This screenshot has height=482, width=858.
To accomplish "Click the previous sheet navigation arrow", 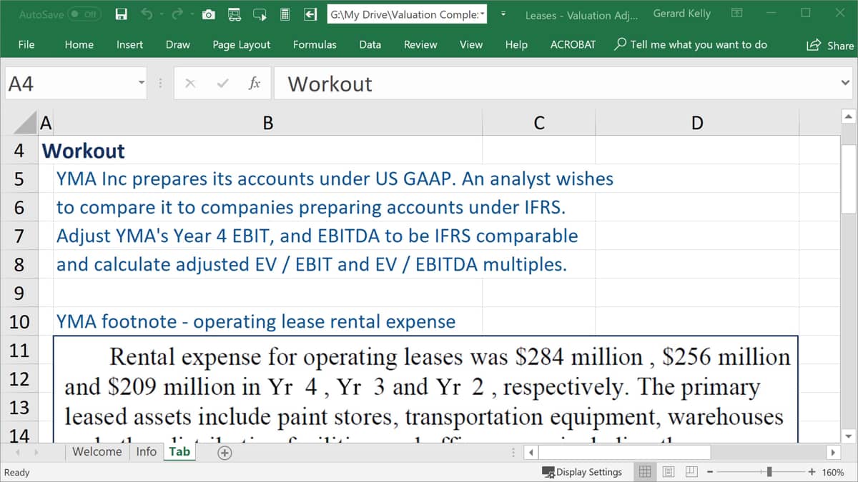I will click(16, 452).
